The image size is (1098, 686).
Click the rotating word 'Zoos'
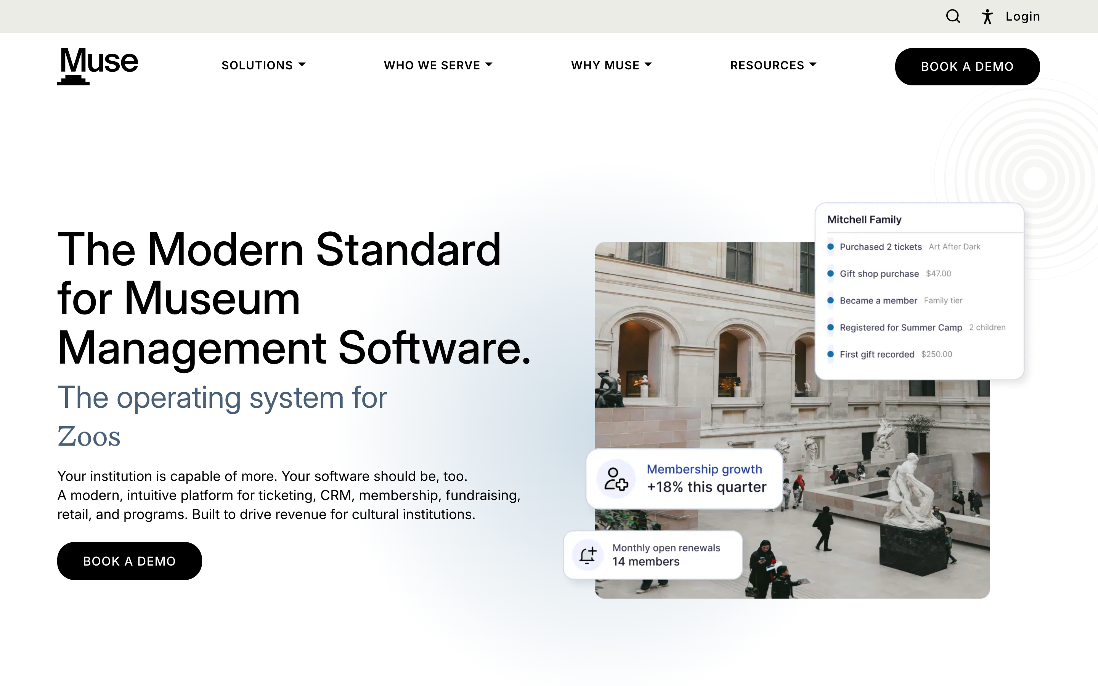click(x=89, y=436)
